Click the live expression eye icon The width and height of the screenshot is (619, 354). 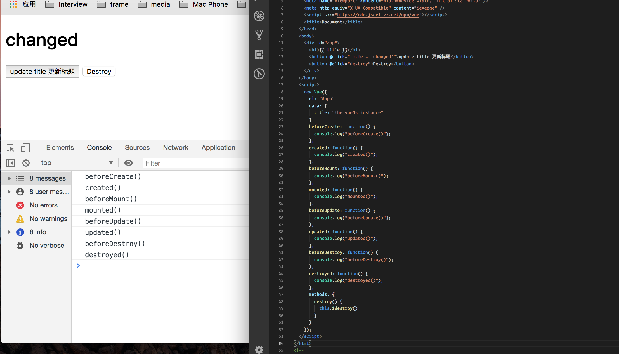coord(128,163)
